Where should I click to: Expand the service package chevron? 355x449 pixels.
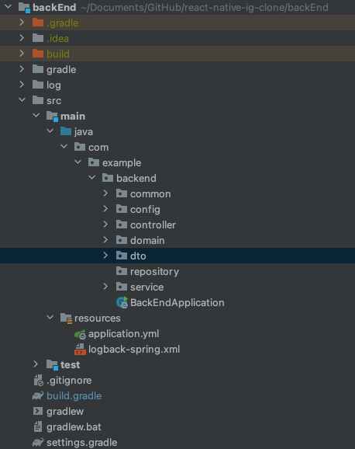tap(105, 287)
